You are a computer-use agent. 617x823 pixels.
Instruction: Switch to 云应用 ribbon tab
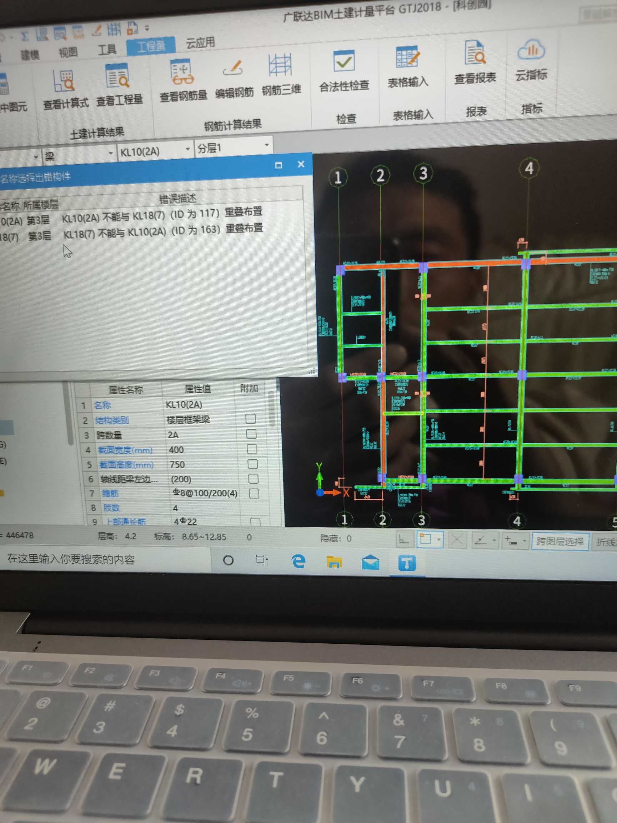click(200, 43)
